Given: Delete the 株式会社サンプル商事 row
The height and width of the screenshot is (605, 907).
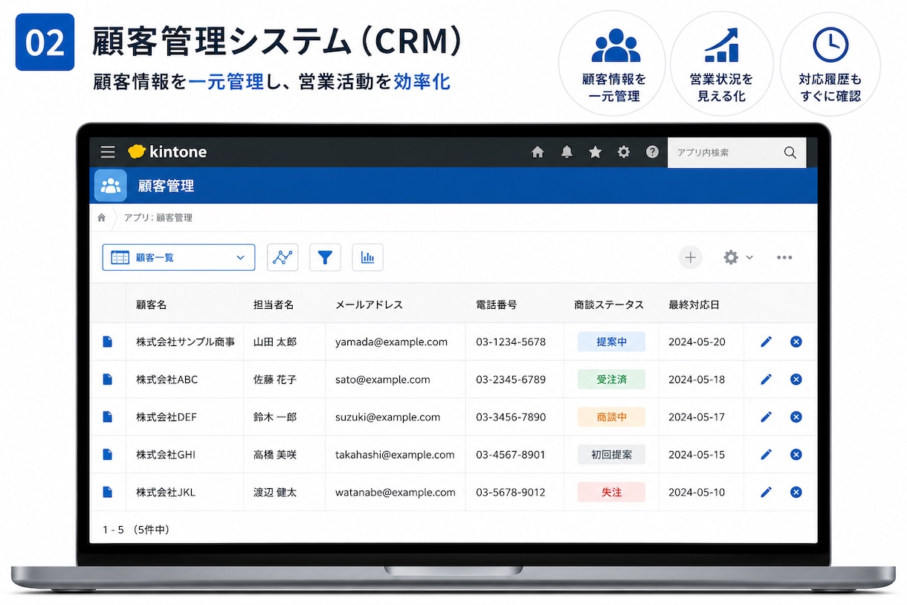Looking at the screenshot, I should click(x=796, y=342).
